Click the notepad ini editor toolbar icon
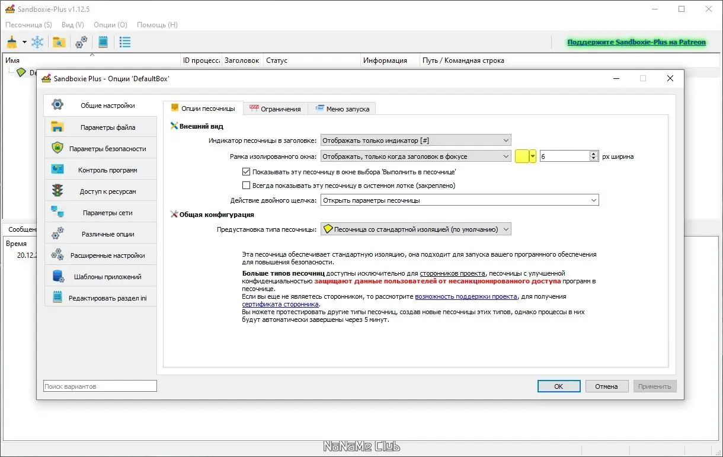723x457 pixels. (x=103, y=42)
